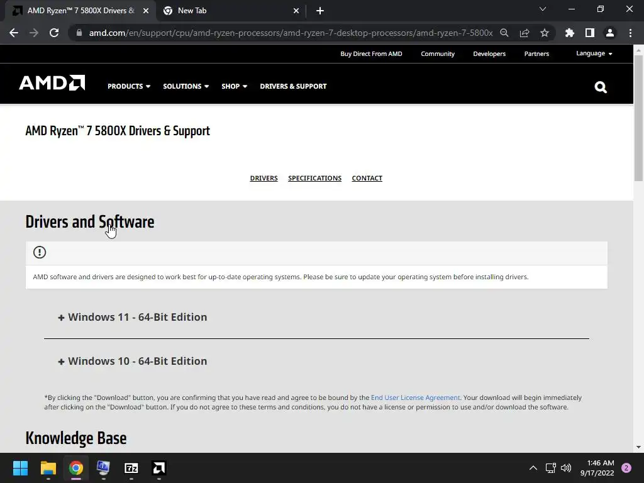Open the Developers link
644x483 pixels.
point(489,54)
